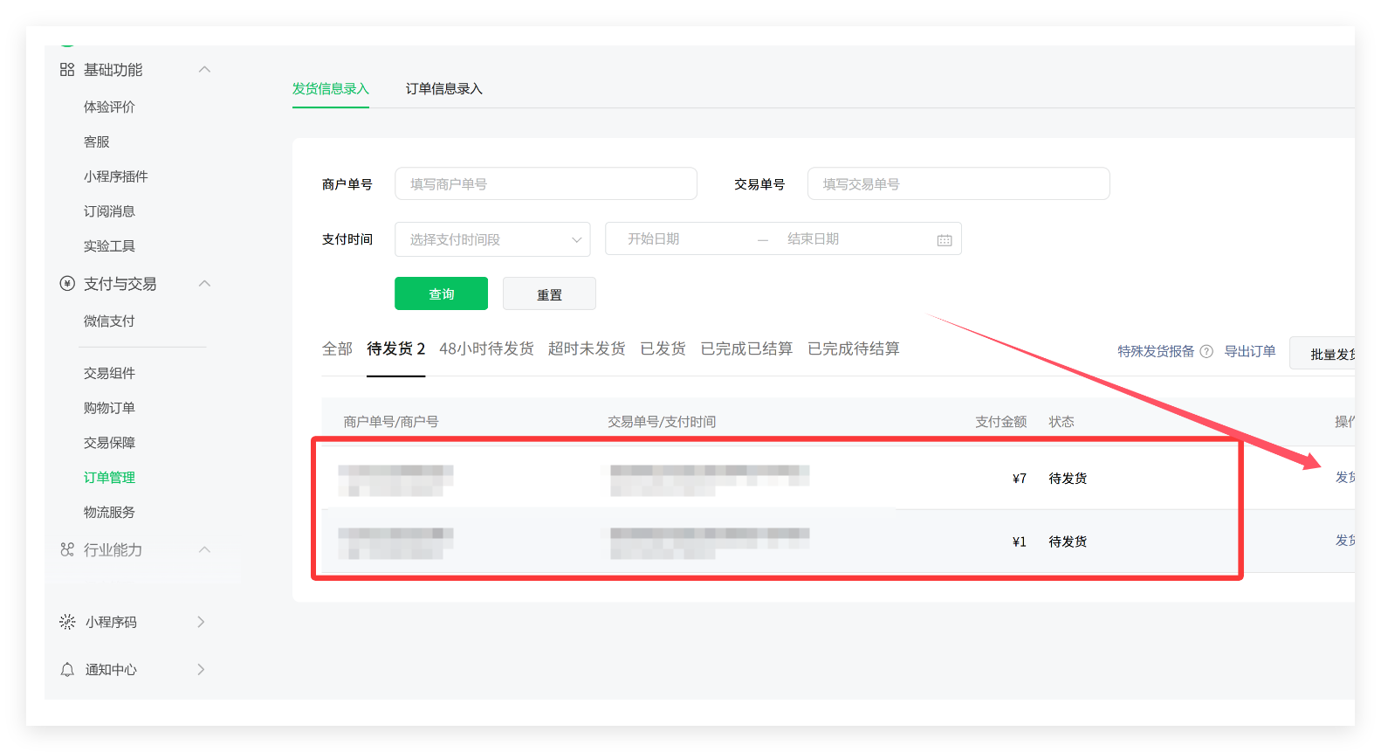1381x752 pixels.
Task: Click the 行业能力 icon in sidebar
Action: point(67,549)
